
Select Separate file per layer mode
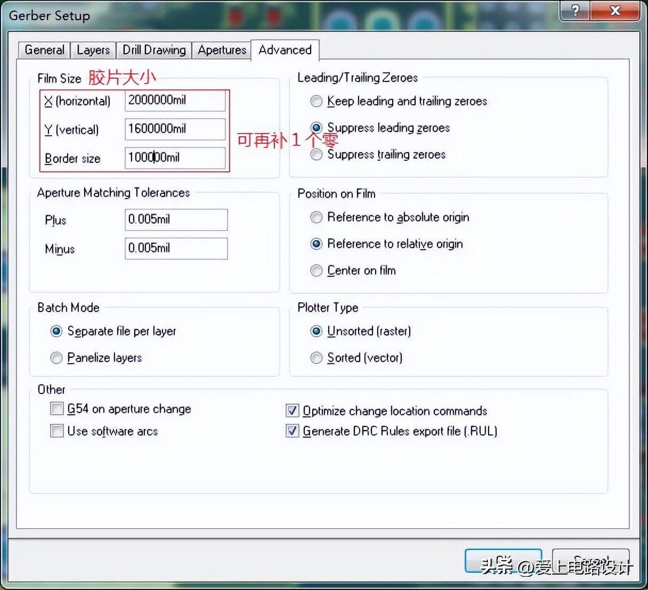(56, 331)
